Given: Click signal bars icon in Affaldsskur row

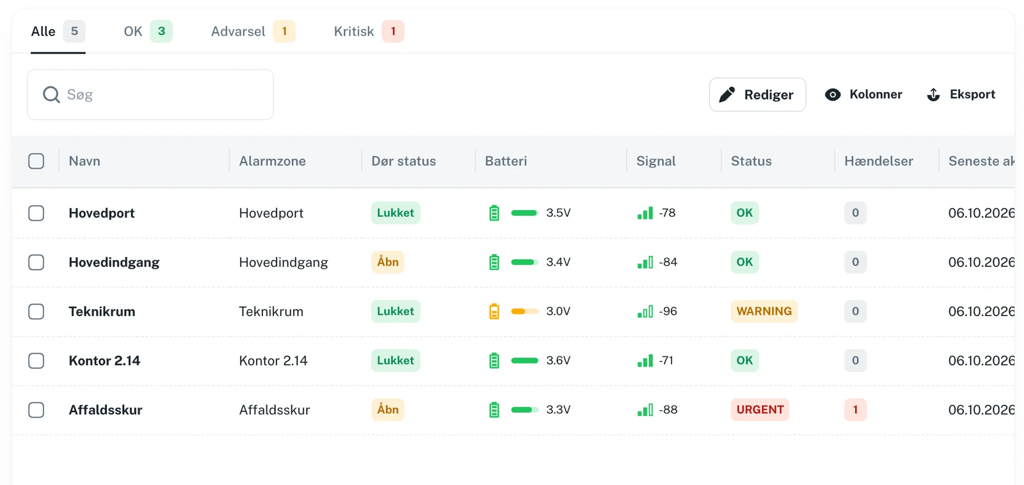Looking at the screenshot, I should click(645, 410).
